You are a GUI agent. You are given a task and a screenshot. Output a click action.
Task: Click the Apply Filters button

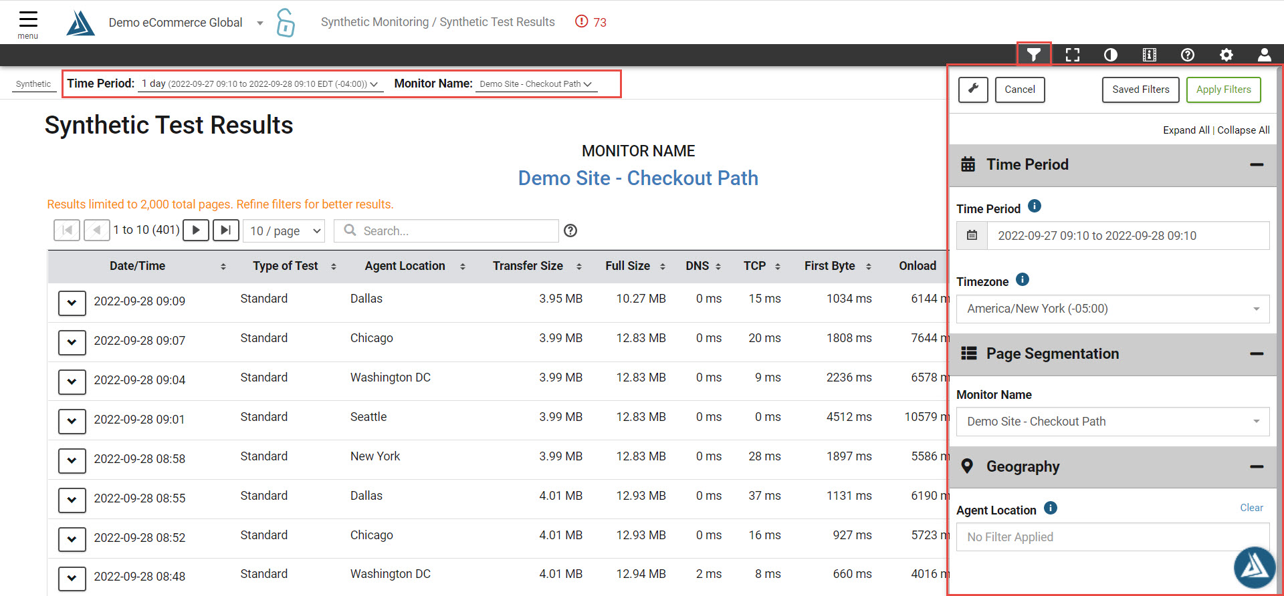coord(1223,90)
